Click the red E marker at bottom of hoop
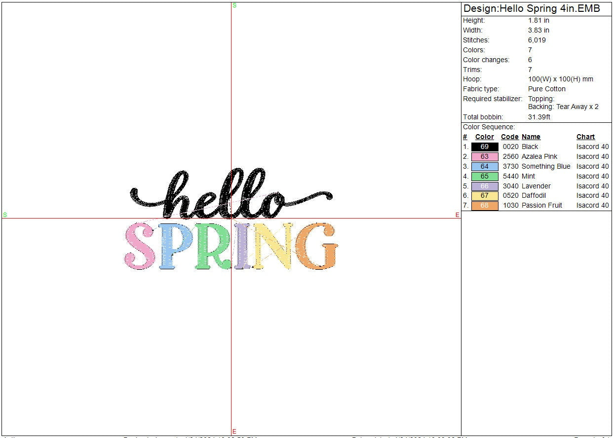The width and height of the screenshot is (614, 438). 234,432
